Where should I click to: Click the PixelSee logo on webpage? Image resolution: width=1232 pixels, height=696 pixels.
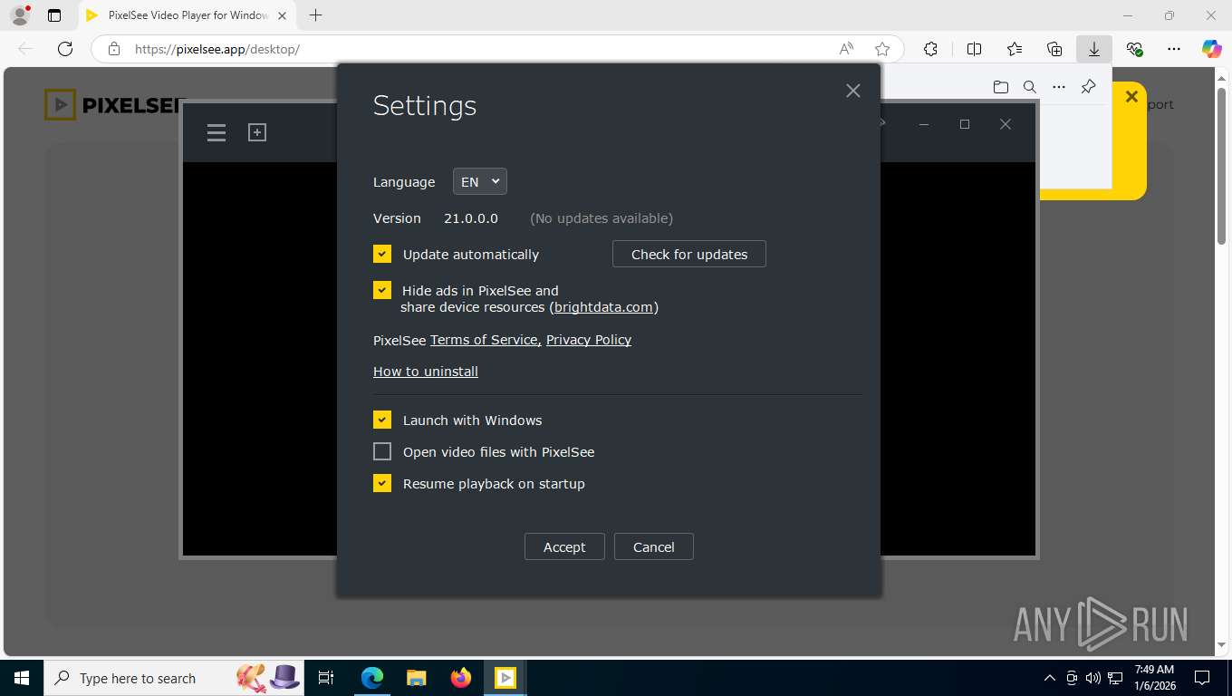point(115,105)
